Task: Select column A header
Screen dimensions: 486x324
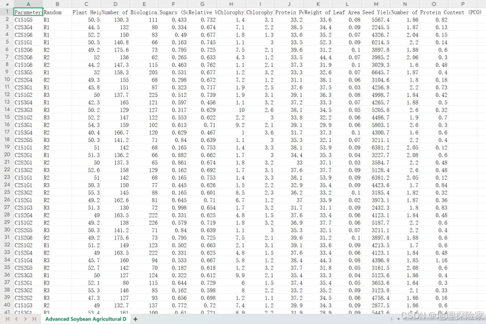Action: (x=28, y=4)
